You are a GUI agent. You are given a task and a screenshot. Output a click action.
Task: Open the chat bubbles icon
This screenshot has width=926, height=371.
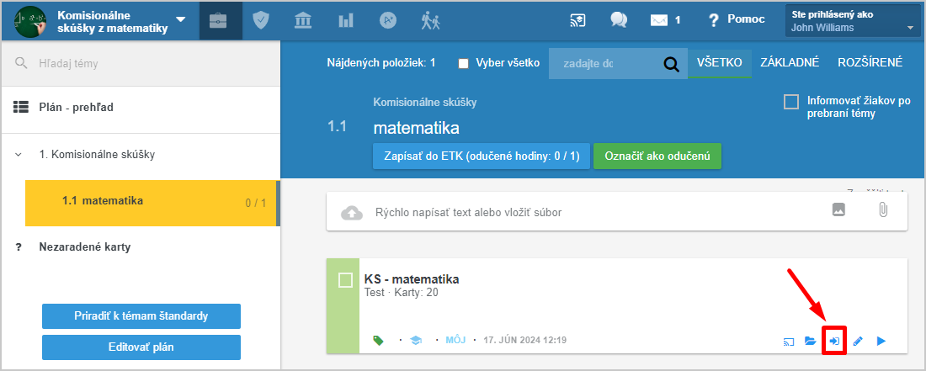(x=620, y=20)
